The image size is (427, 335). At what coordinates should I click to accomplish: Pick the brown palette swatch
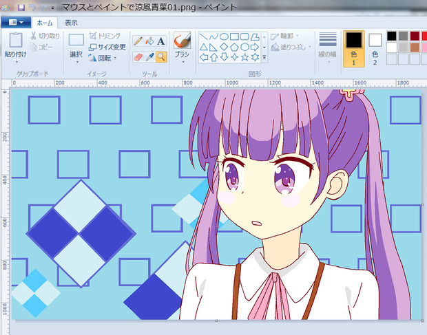415,47
